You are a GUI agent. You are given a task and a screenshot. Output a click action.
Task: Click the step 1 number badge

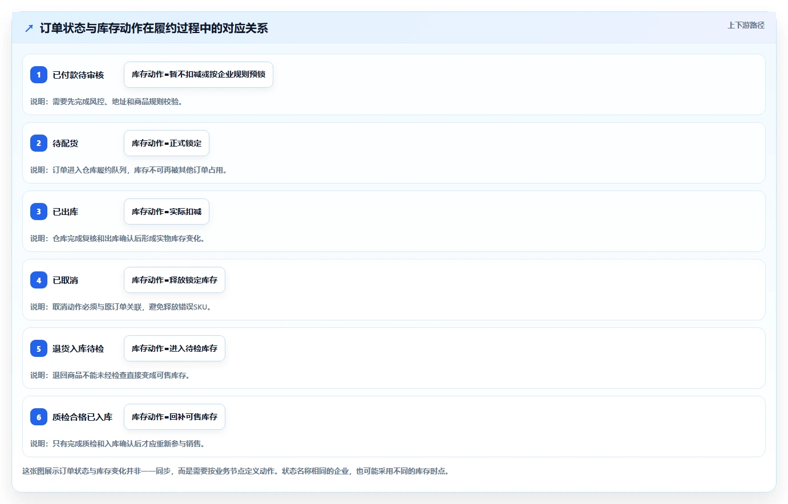pos(39,75)
